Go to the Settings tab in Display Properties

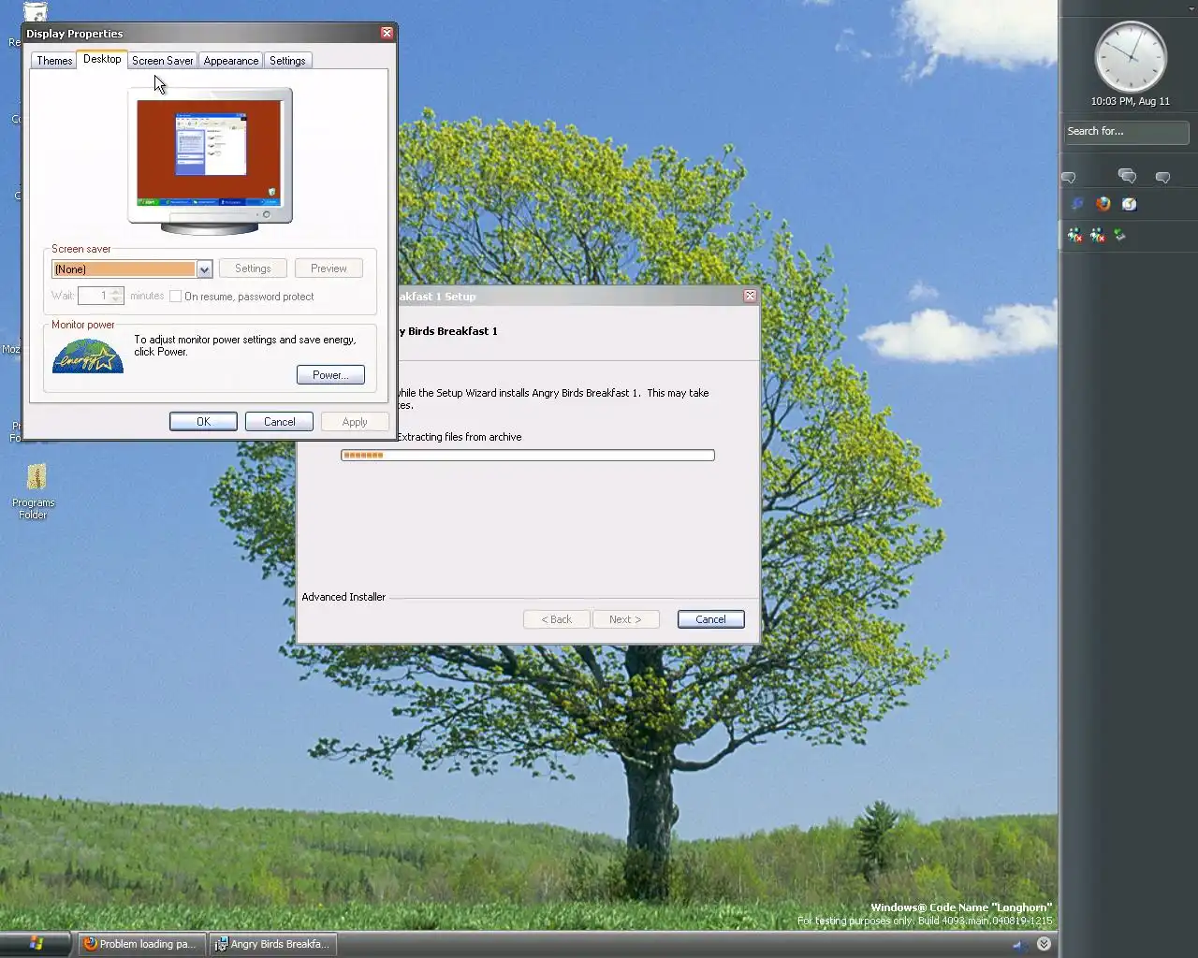(287, 61)
